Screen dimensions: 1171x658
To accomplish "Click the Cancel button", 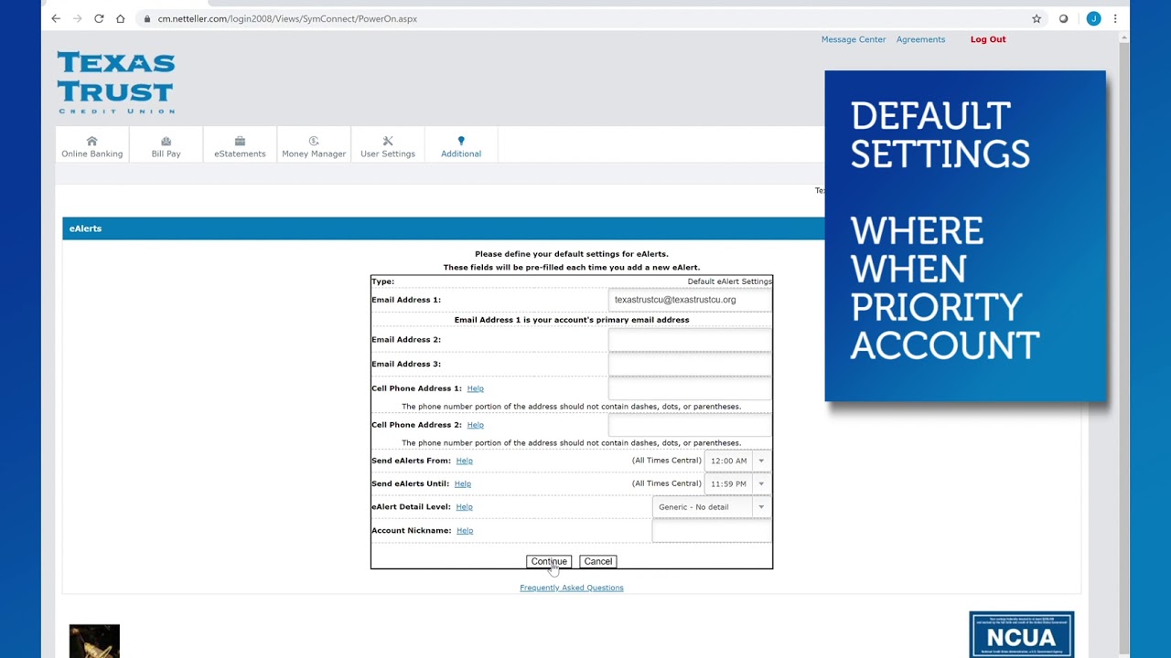I will pos(598,561).
